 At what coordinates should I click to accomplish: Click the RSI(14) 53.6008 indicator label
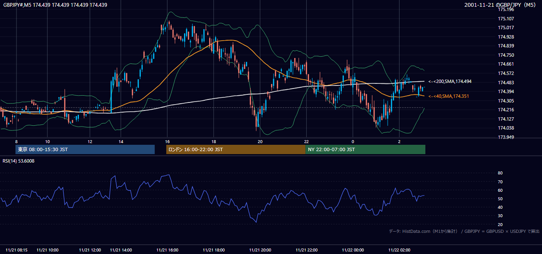coord(19,161)
